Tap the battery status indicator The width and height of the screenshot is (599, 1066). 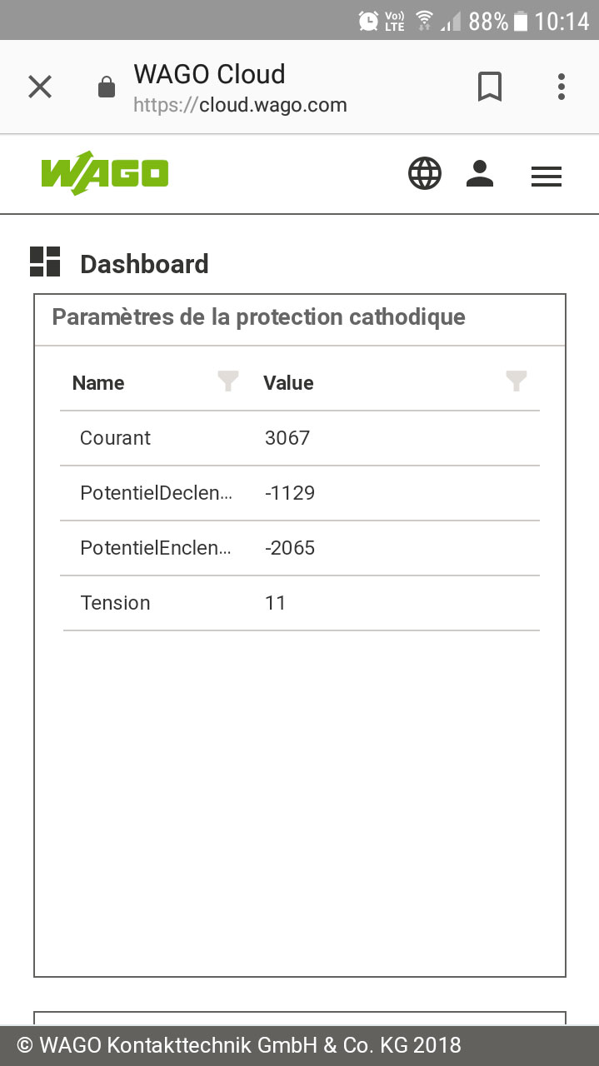[x=521, y=21]
